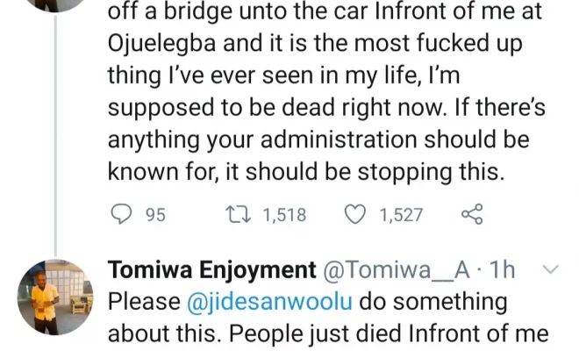
Task: Click the 95 replies count
Action: [x=155, y=215]
